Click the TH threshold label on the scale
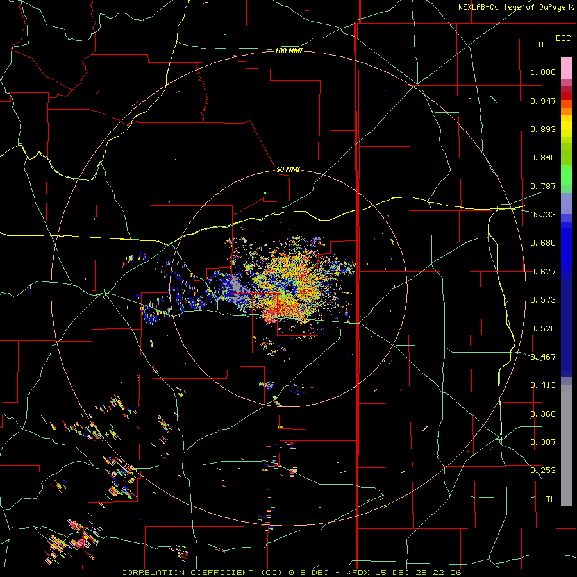Screen dimensions: 577x577 click(x=551, y=499)
